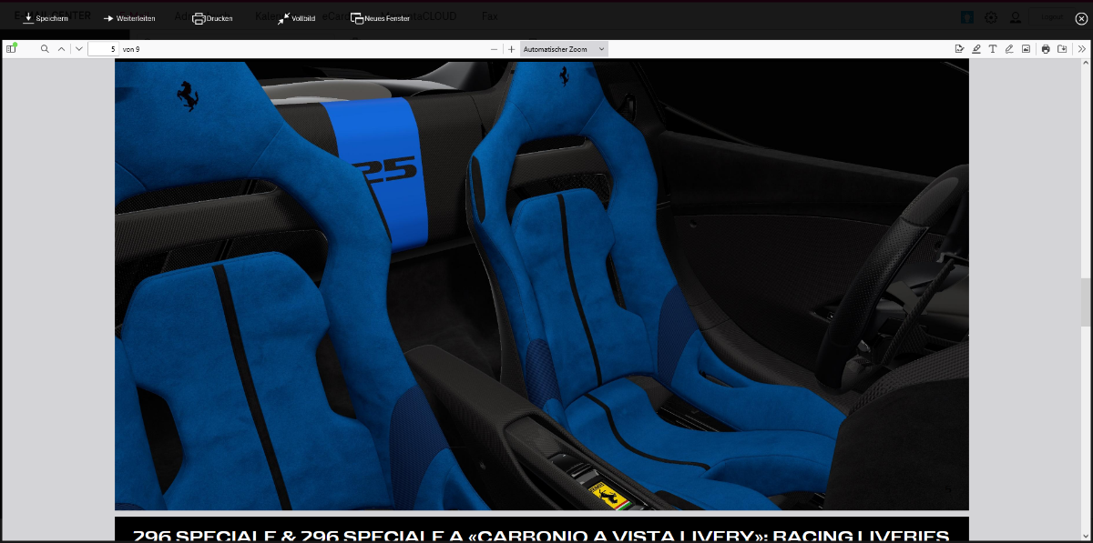Screen dimensions: 1093x543
Task: Print PDF using viewer toolbar printer icon
Action: coord(1046,49)
